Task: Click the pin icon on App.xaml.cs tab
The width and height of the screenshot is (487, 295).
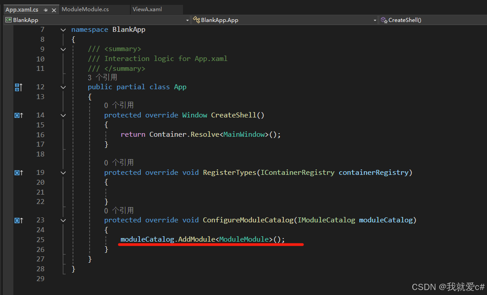Action: pyautogui.click(x=45, y=9)
